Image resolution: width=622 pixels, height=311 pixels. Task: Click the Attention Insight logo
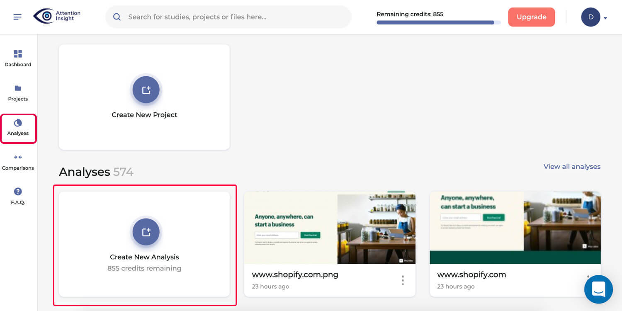tap(57, 16)
